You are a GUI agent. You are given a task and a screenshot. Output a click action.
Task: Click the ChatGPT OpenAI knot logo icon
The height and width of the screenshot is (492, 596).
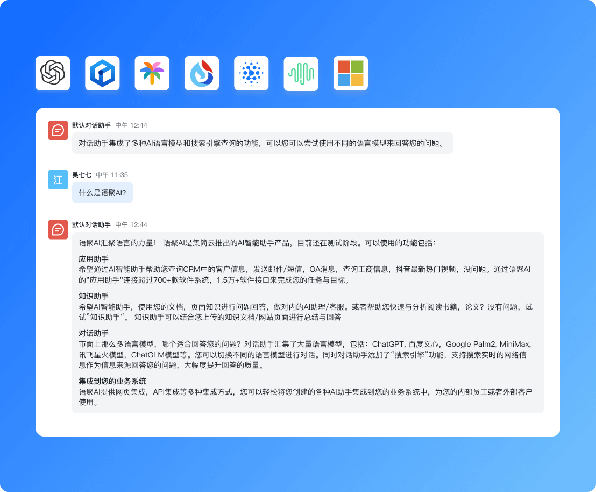53,73
